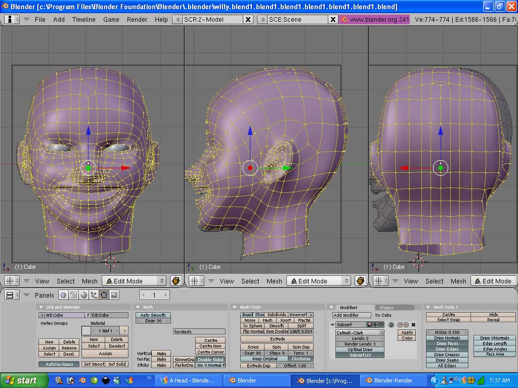
Task: Toggle Optimal Draw in Subsurf modifier
Action: tap(360, 350)
